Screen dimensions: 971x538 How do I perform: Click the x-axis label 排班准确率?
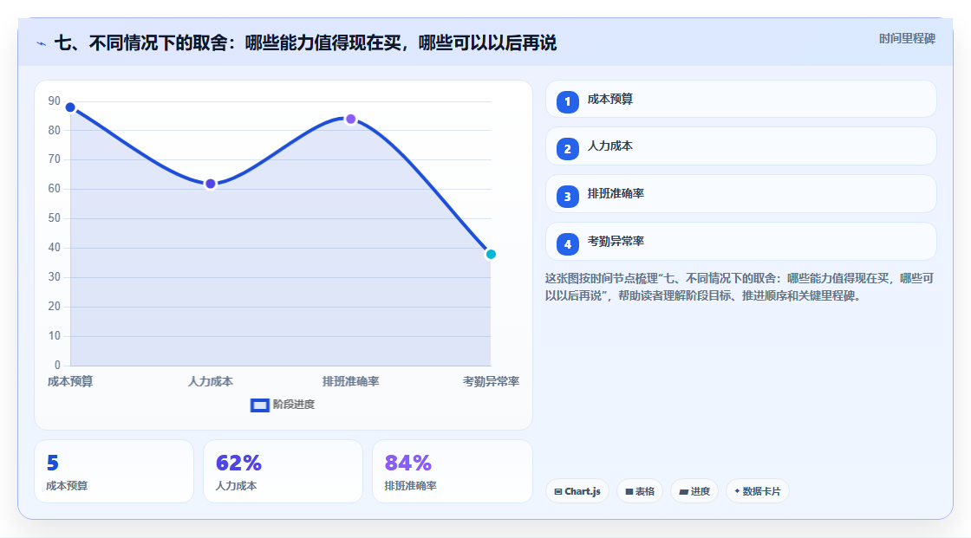(x=350, y=382)
